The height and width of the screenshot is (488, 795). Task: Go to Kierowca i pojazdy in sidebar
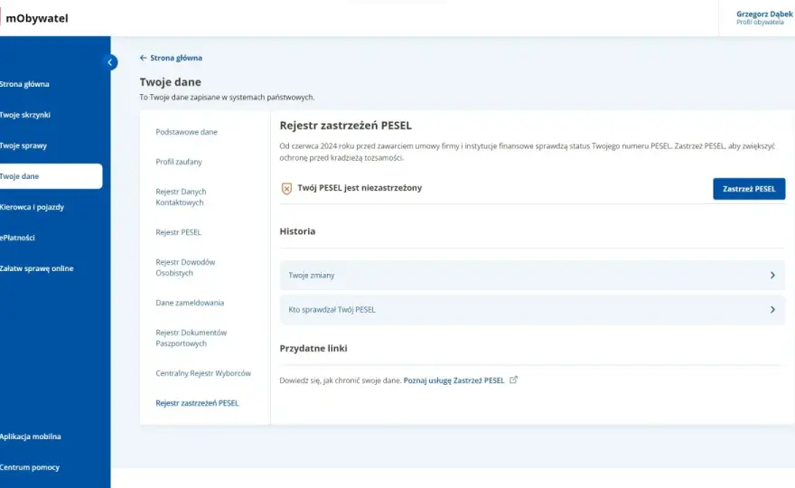(32, 207)
